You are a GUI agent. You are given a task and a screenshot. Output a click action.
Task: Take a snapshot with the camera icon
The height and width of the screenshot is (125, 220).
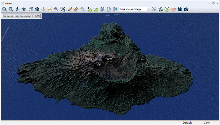186,9
